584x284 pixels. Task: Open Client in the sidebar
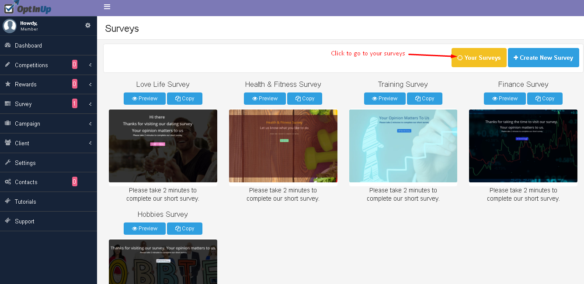pos(49,143)
